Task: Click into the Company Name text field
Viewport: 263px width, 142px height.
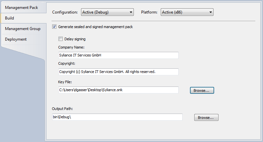Action: 118,55
